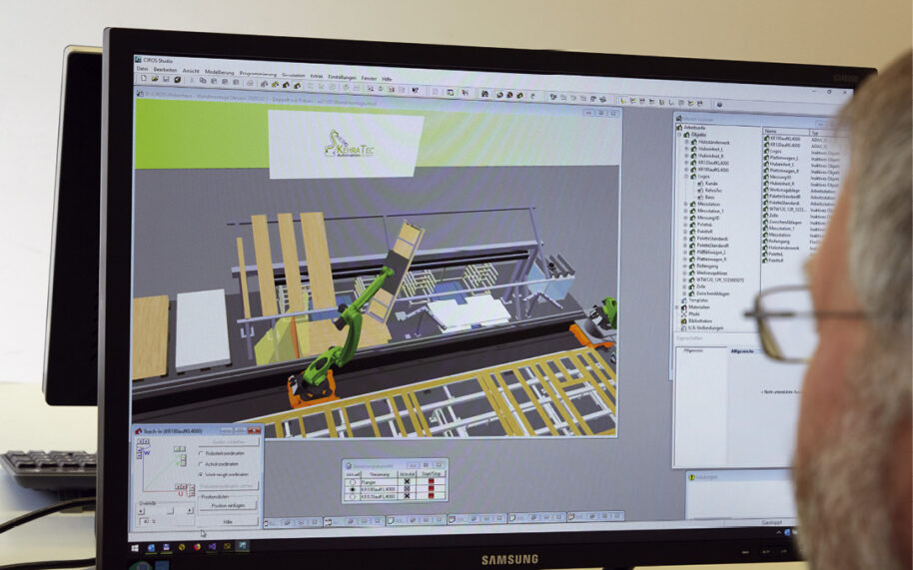Expand the Messstation tree node
913x570 pixels.
click(x=686, y=204)
